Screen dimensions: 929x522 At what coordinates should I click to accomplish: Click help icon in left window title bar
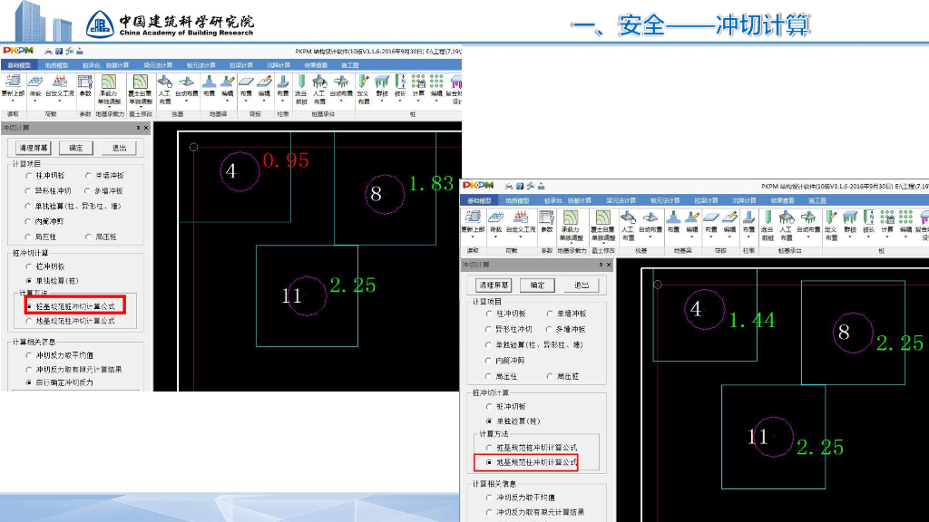pos(59,51)
